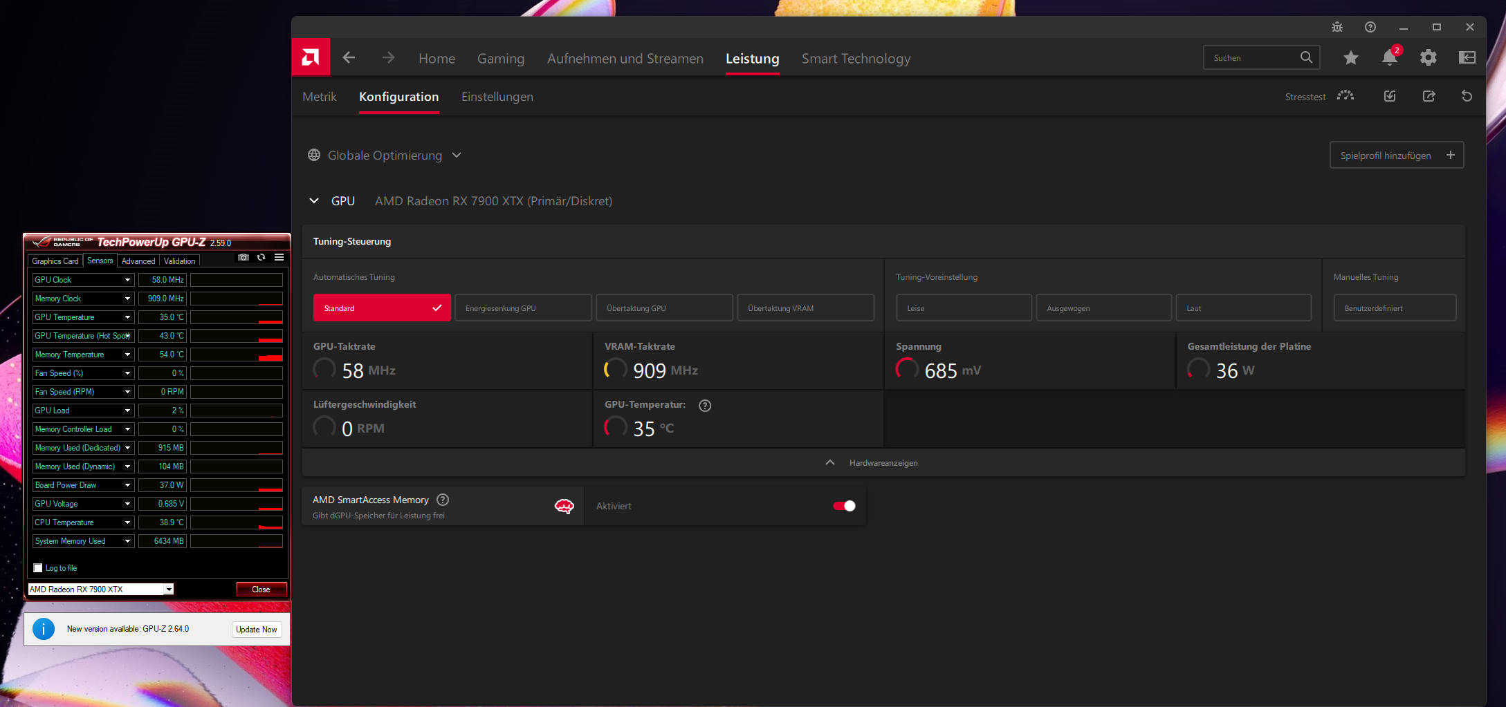Go forward with the right arrow
This screenshot has width=1506, height=707.
click(x=388, y=58)
